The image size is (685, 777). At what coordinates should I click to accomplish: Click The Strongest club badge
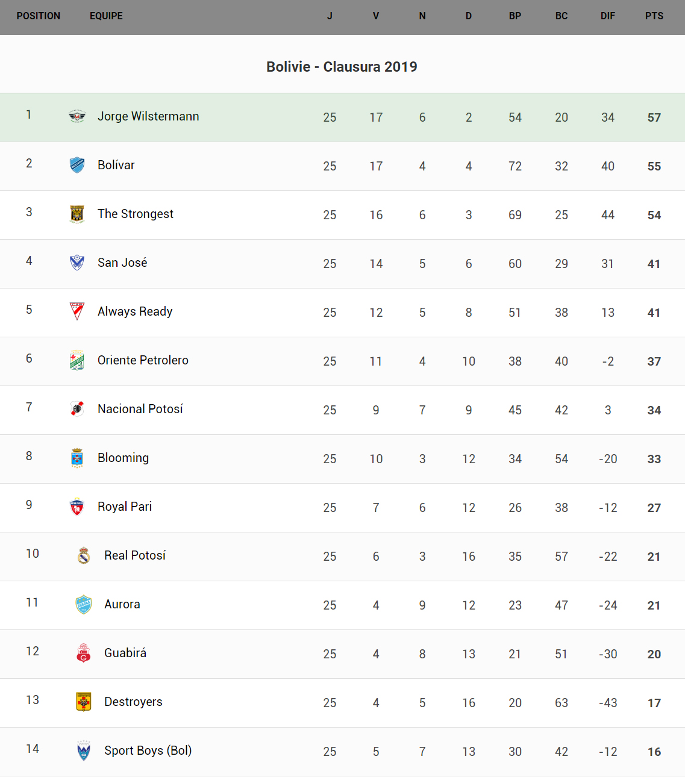click(77, 214)
